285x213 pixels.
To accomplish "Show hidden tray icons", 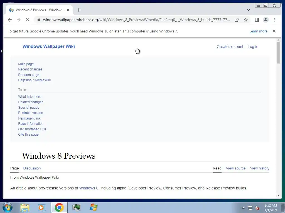I will [x=243, y=208].
